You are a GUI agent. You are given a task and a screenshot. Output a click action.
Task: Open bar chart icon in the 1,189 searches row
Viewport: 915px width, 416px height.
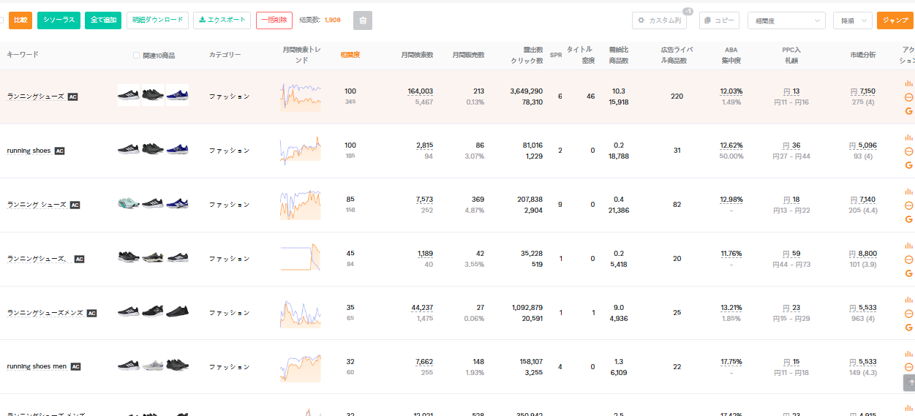(x=909, y=245)
